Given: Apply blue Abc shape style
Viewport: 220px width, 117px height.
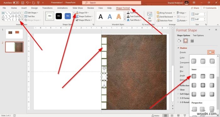Looking at the screenshot, I should pyautogui.click(x=68, y=16).
